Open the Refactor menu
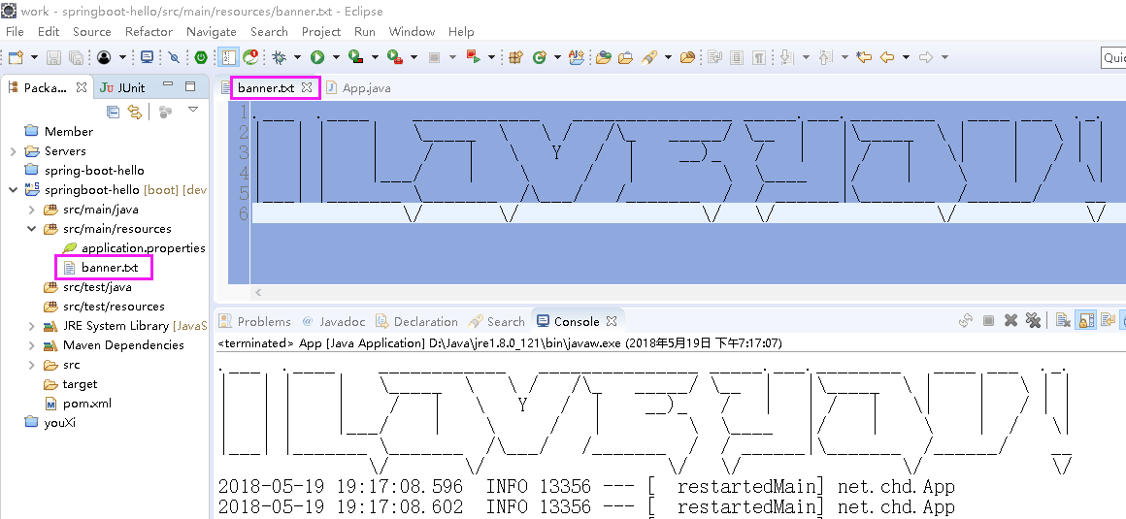This screenshot has width=1126, height=519. click(149, 32)
